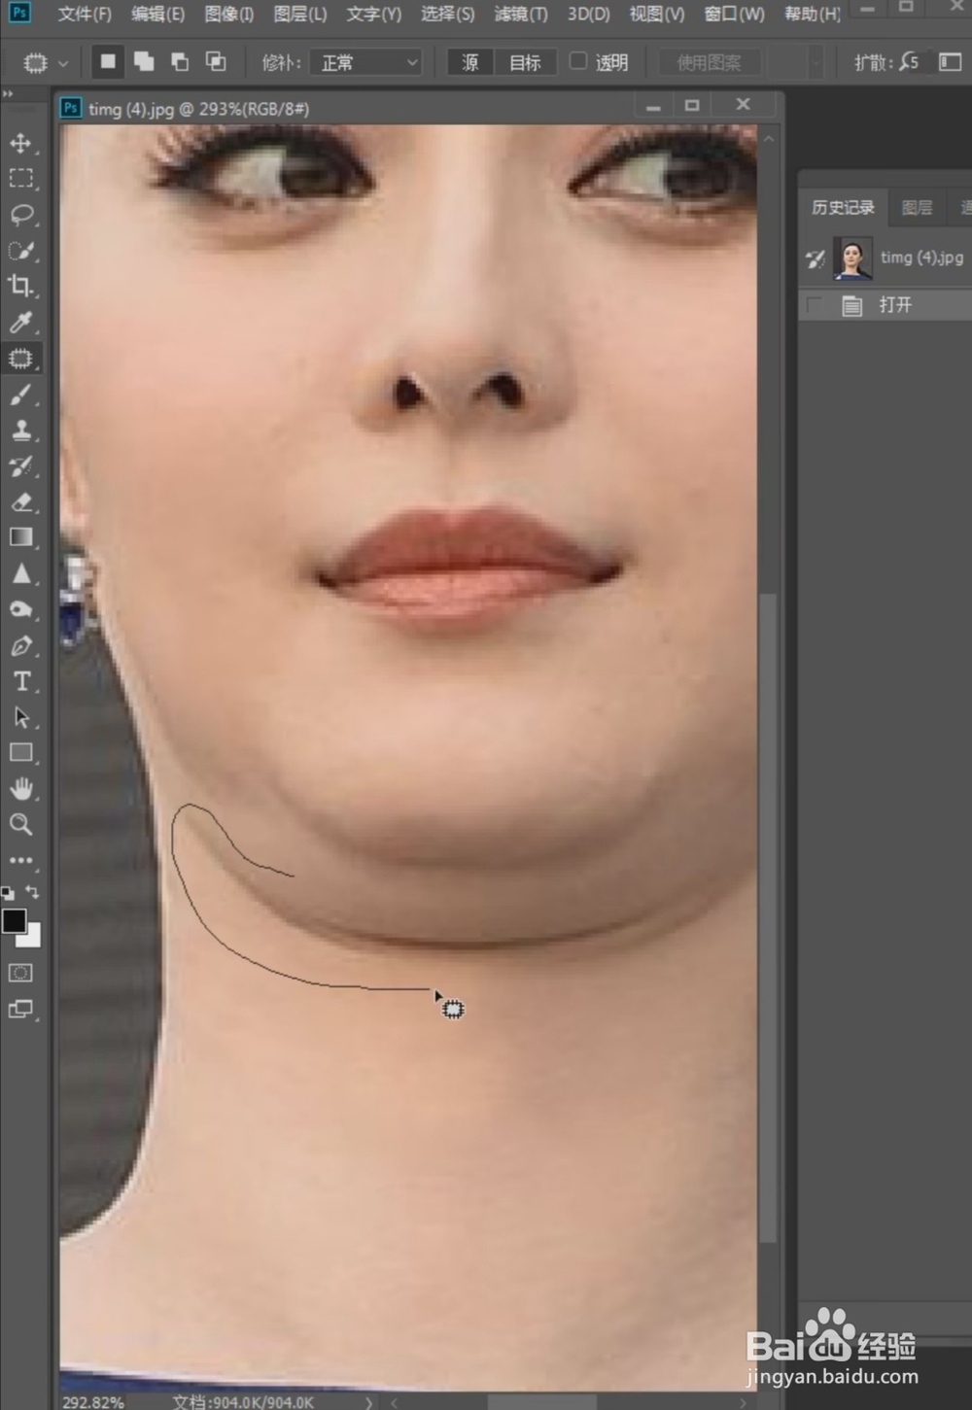Select the Sharpen/Blur triangle tool
Screen dimensions: 972x1410
click(x=20, y=573)
